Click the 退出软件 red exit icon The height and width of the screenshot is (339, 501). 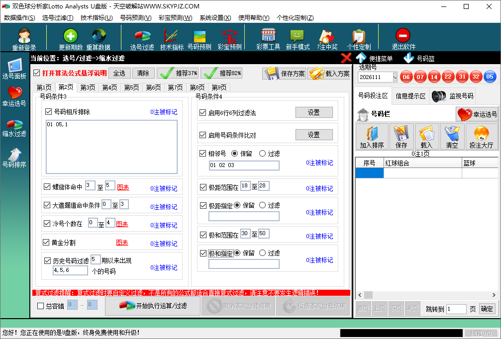(x=403, y=39)
